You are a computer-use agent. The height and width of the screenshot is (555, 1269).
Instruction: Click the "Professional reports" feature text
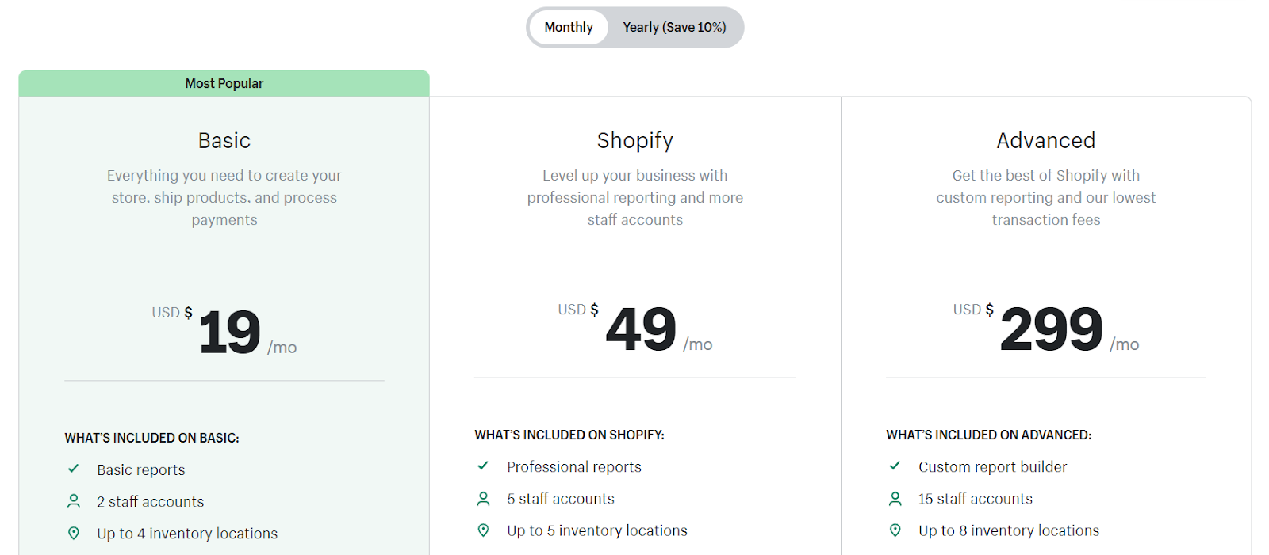point(574,466)
